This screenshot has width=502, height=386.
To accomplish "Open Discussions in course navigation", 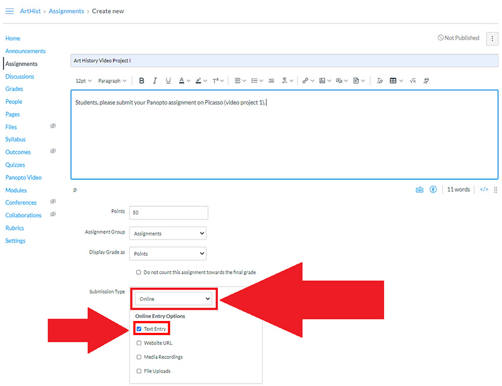I will pos(19,77).
